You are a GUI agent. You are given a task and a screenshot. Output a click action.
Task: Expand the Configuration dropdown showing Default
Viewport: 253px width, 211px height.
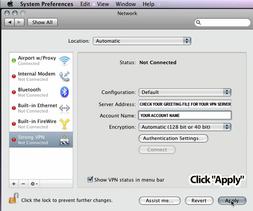coord(185,92)
